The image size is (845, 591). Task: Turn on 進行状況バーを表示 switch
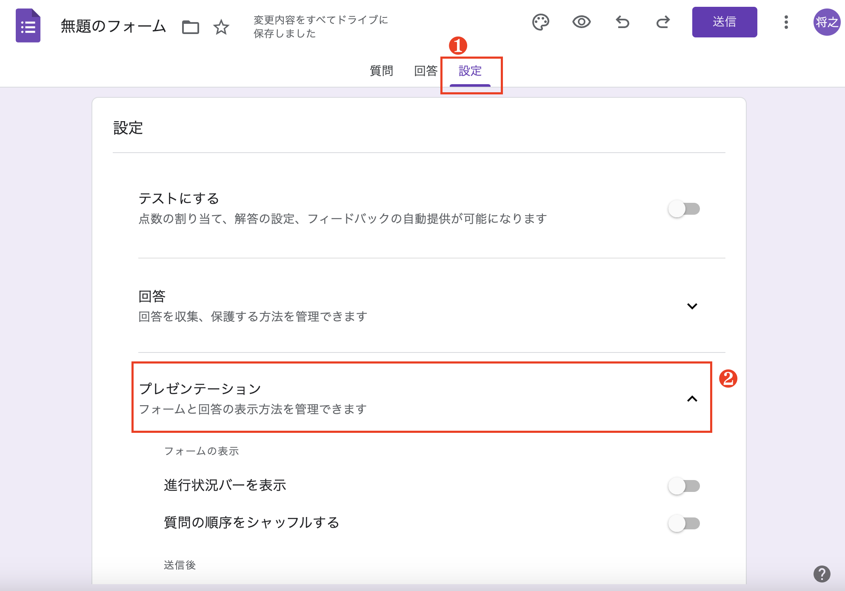[x=683, y=486]
